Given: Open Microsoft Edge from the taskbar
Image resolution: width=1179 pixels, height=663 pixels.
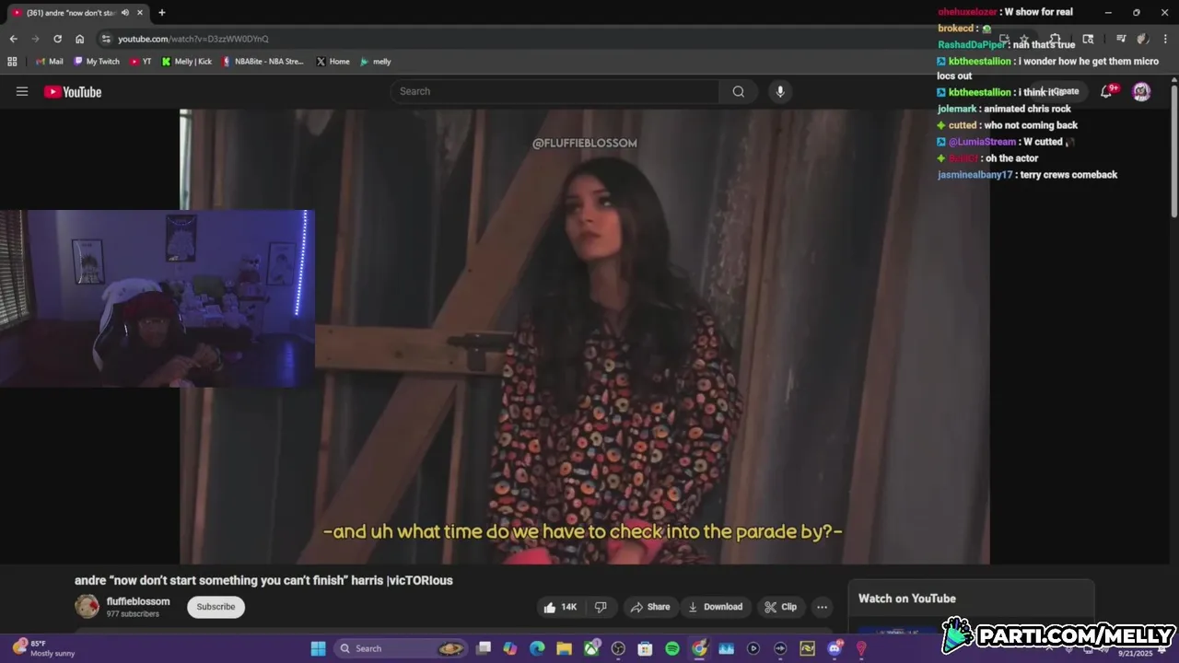Looking at the screenshot, I should [537, 648].
